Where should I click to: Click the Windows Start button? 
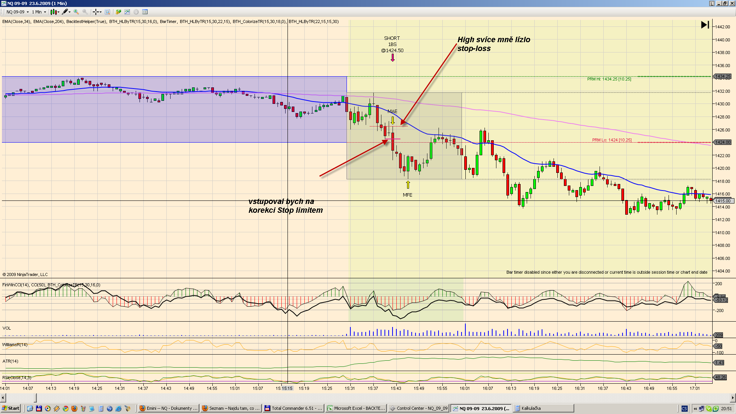pyautogui.click(x=10, y=408)
